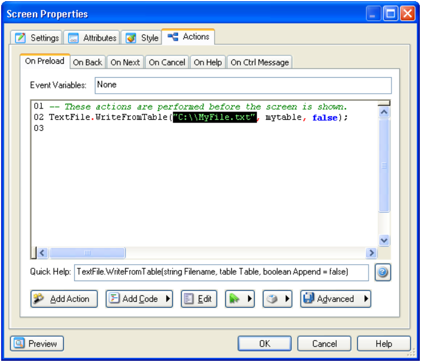Click the Preview magnifier icon
The height and width of the screenshot is (362, 421).
(19, 343)
